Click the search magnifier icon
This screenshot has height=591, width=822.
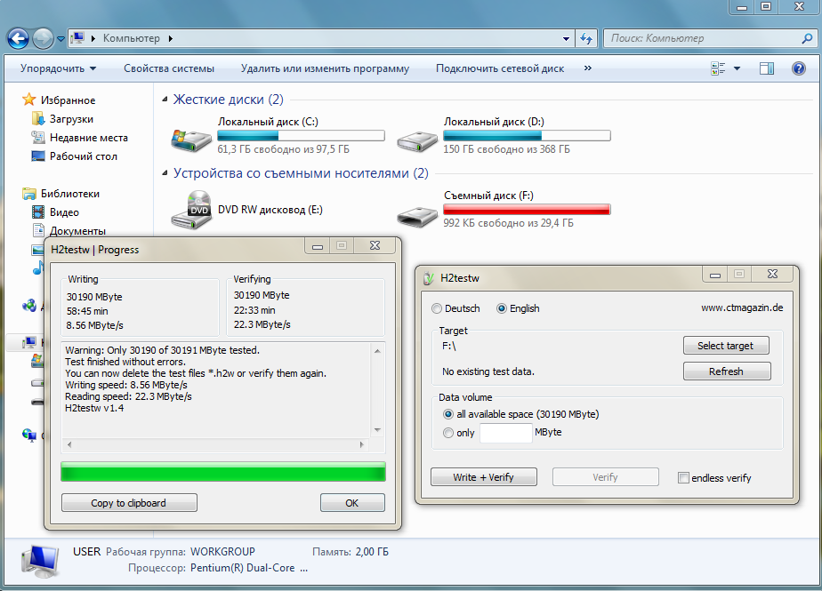(x=807, y=38)
